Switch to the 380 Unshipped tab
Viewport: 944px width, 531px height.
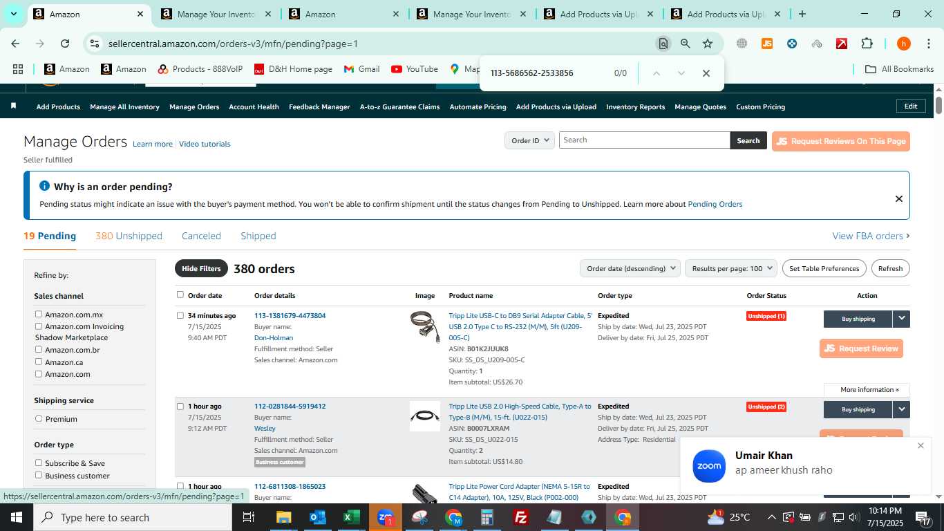click(129, 236)
